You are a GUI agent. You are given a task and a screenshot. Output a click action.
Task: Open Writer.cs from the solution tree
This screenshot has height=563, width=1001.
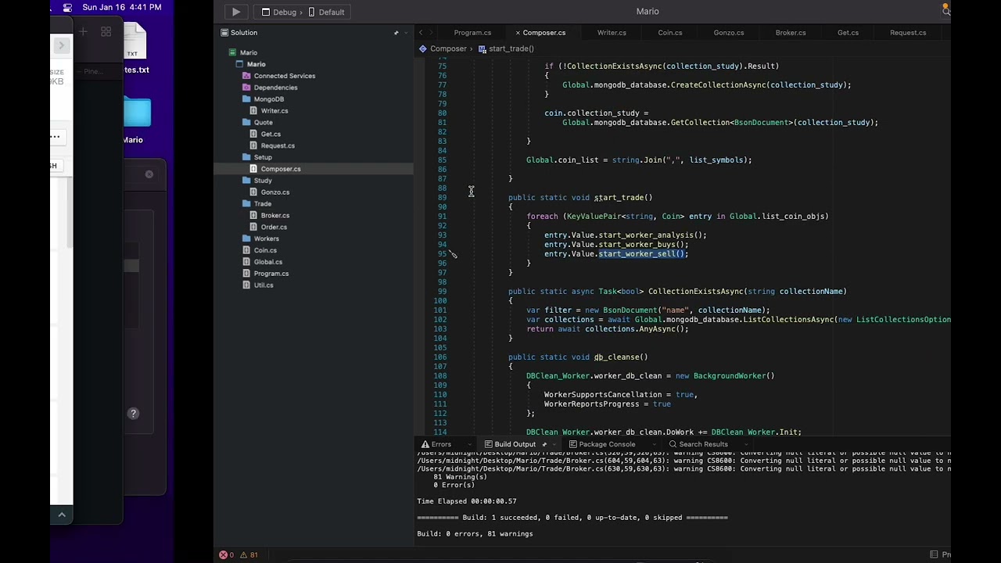269,111
